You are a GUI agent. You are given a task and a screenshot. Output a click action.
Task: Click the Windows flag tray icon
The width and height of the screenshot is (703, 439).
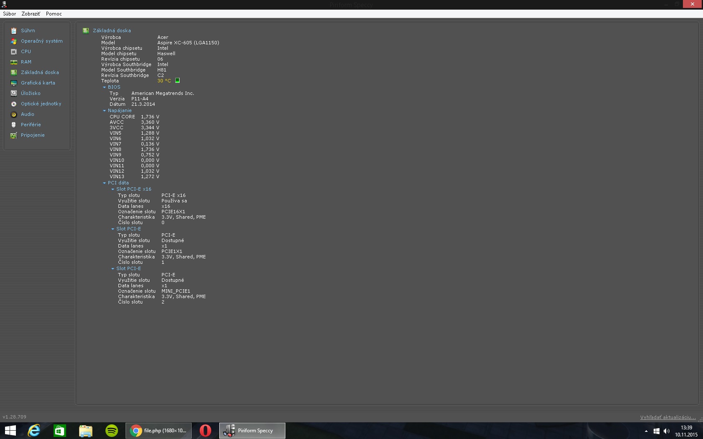point(657,431)
